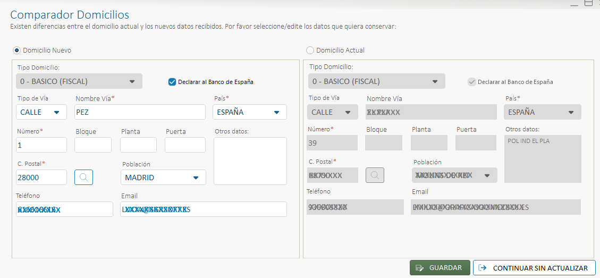Open the País ESPAÑA dropdown
The image size is (600, 278).
[250, 112]
